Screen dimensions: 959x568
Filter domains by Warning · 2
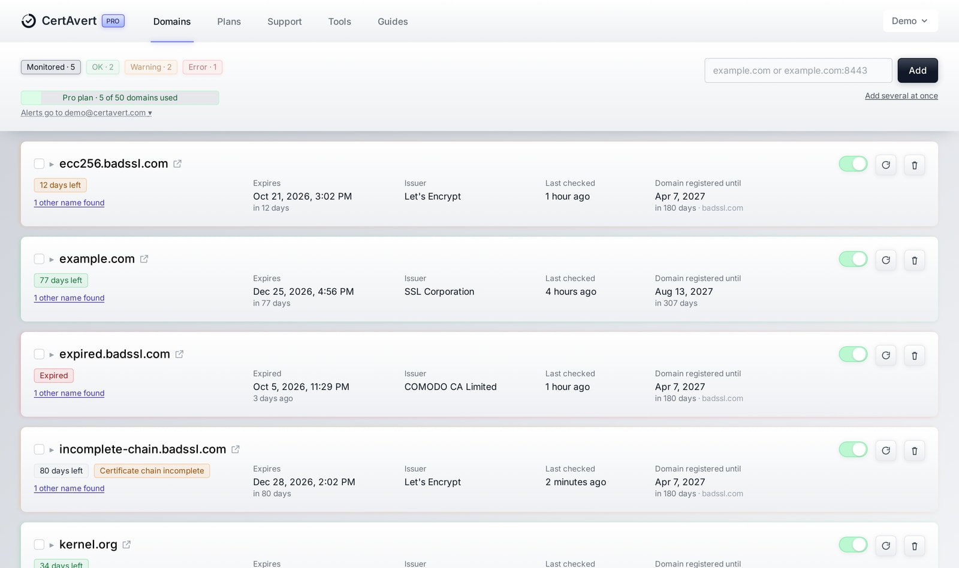tap(151, 67)
